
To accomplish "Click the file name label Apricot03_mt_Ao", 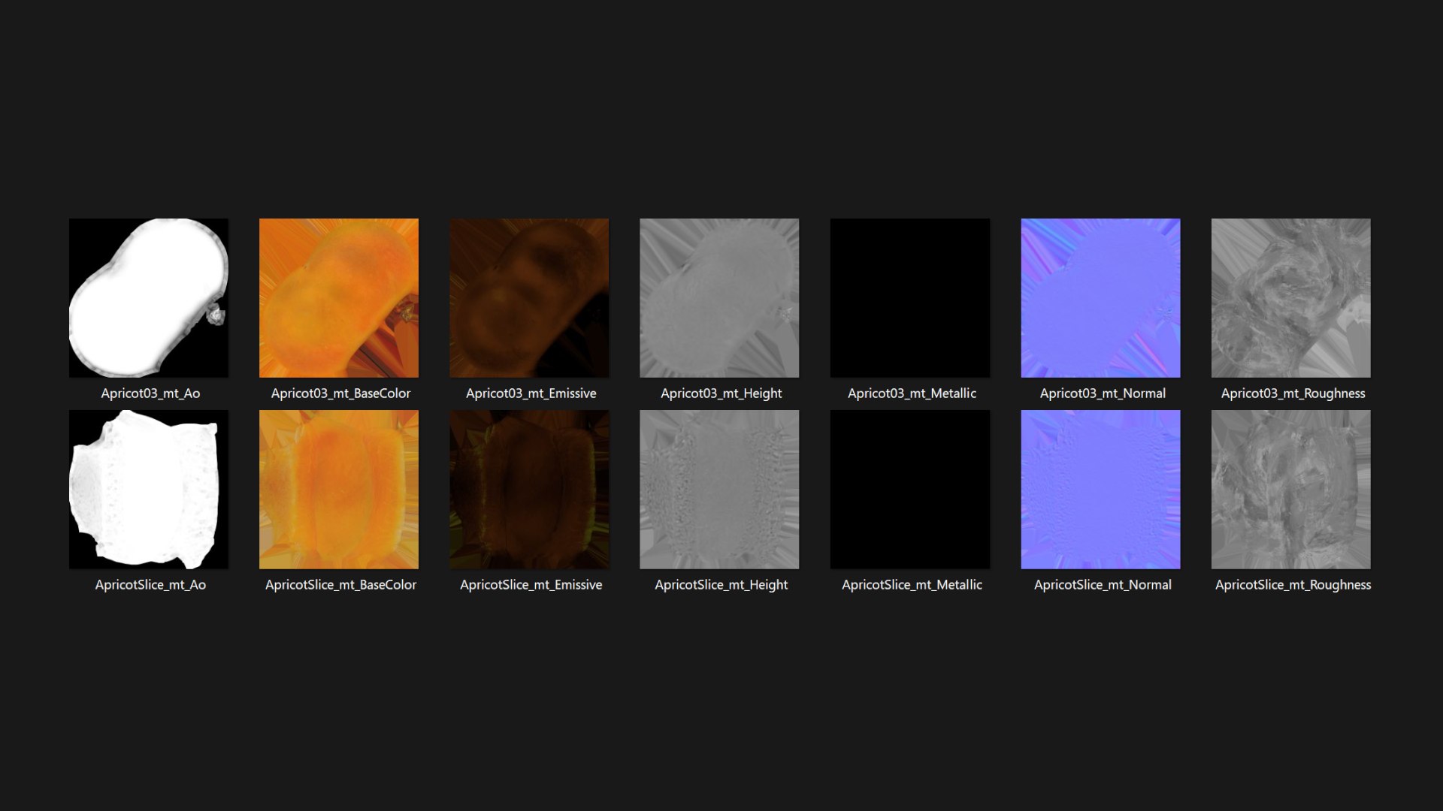I will pos(150,393).
